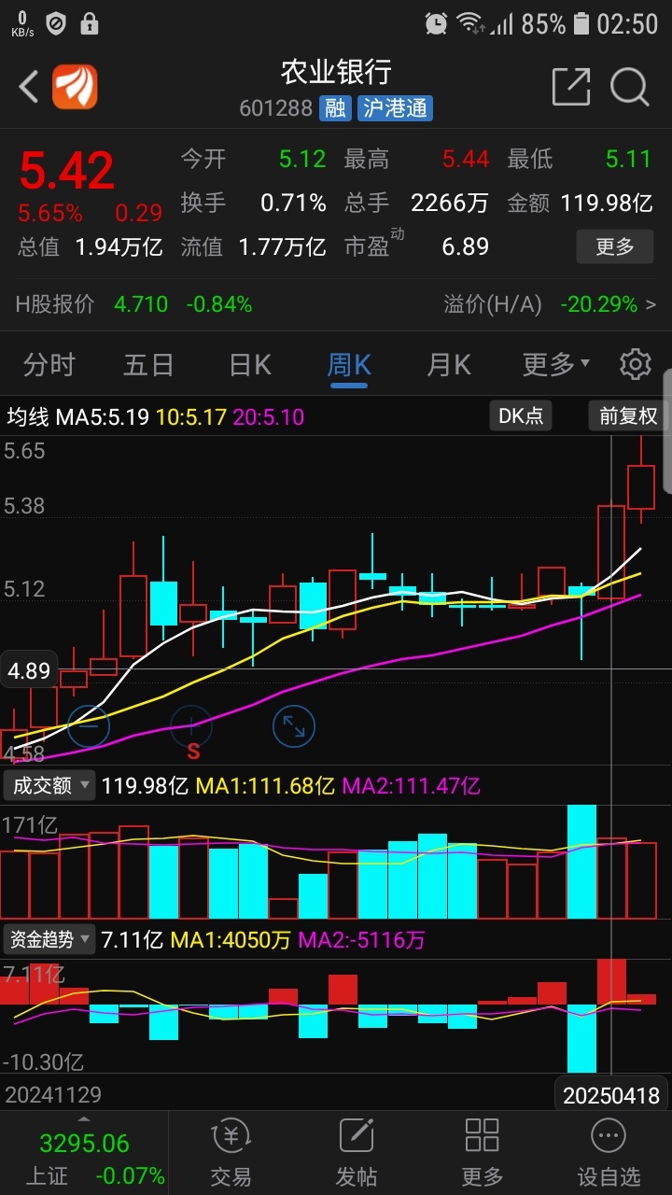
Task: Open the share icon at top right
Action: tap(571, 87)
